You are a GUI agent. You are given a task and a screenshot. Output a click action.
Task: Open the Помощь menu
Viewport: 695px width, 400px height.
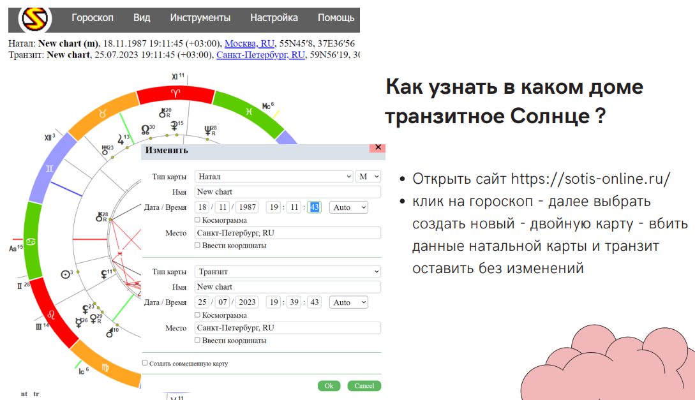click(x=336, y=18)
